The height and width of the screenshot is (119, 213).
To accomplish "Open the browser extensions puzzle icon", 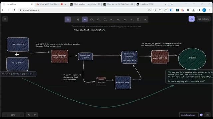I will tap(188, 10).
